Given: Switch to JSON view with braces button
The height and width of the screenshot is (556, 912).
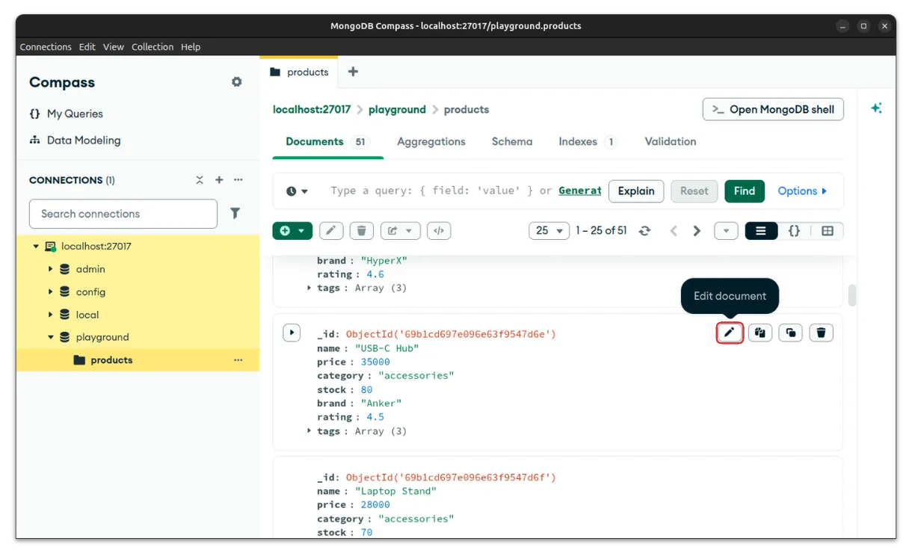Looking at the screenshot, I should tap(794, 231).
